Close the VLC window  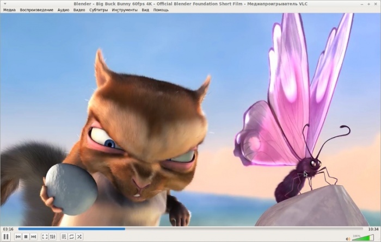[376, 4]
